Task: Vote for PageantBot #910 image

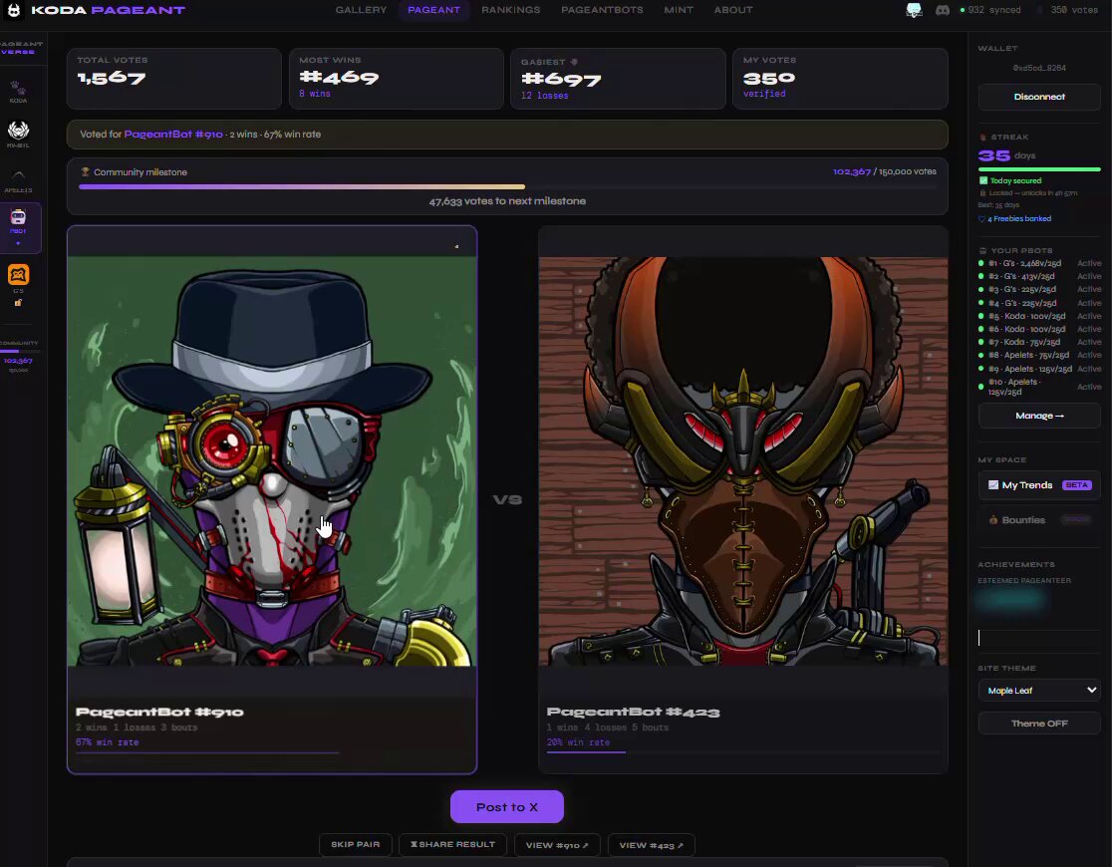Action: click(x=272, y=461)
